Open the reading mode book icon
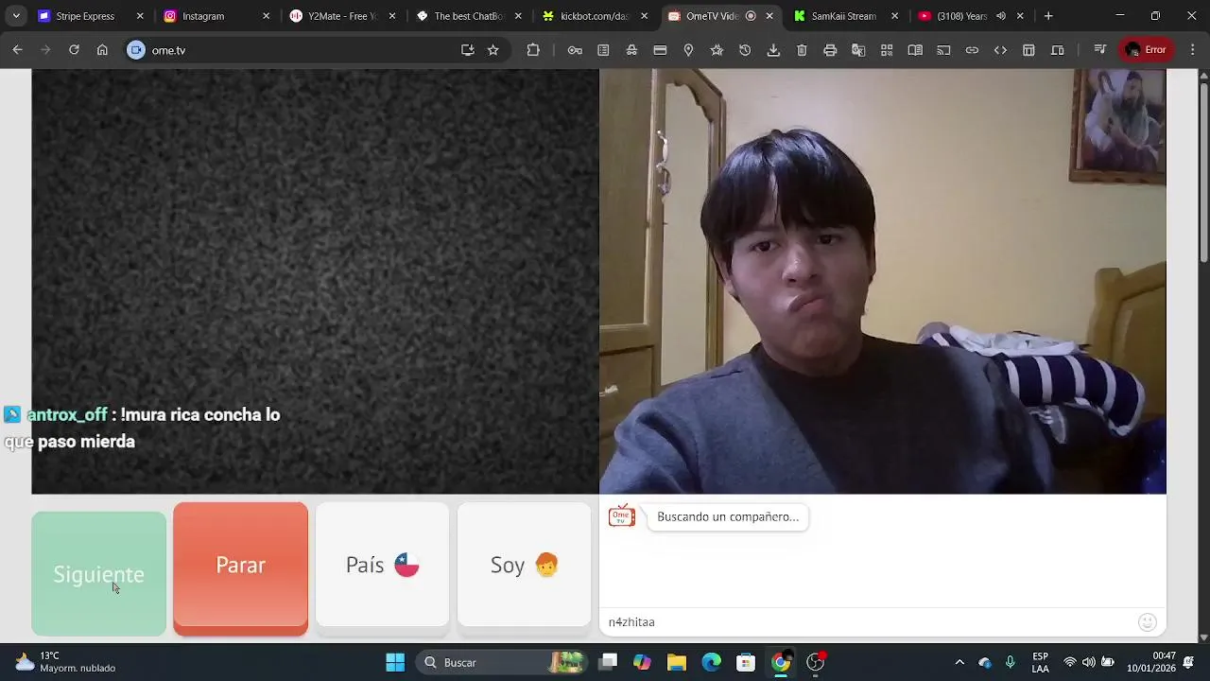1210x681 pixels. coord(915,50)
